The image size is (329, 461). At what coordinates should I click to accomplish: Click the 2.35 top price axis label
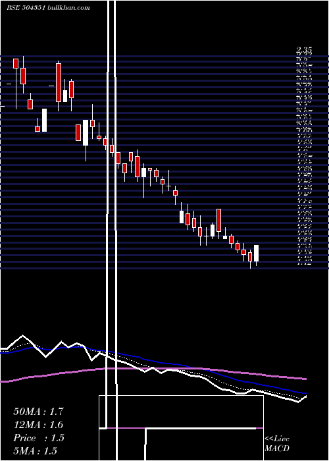pos(304,49)
